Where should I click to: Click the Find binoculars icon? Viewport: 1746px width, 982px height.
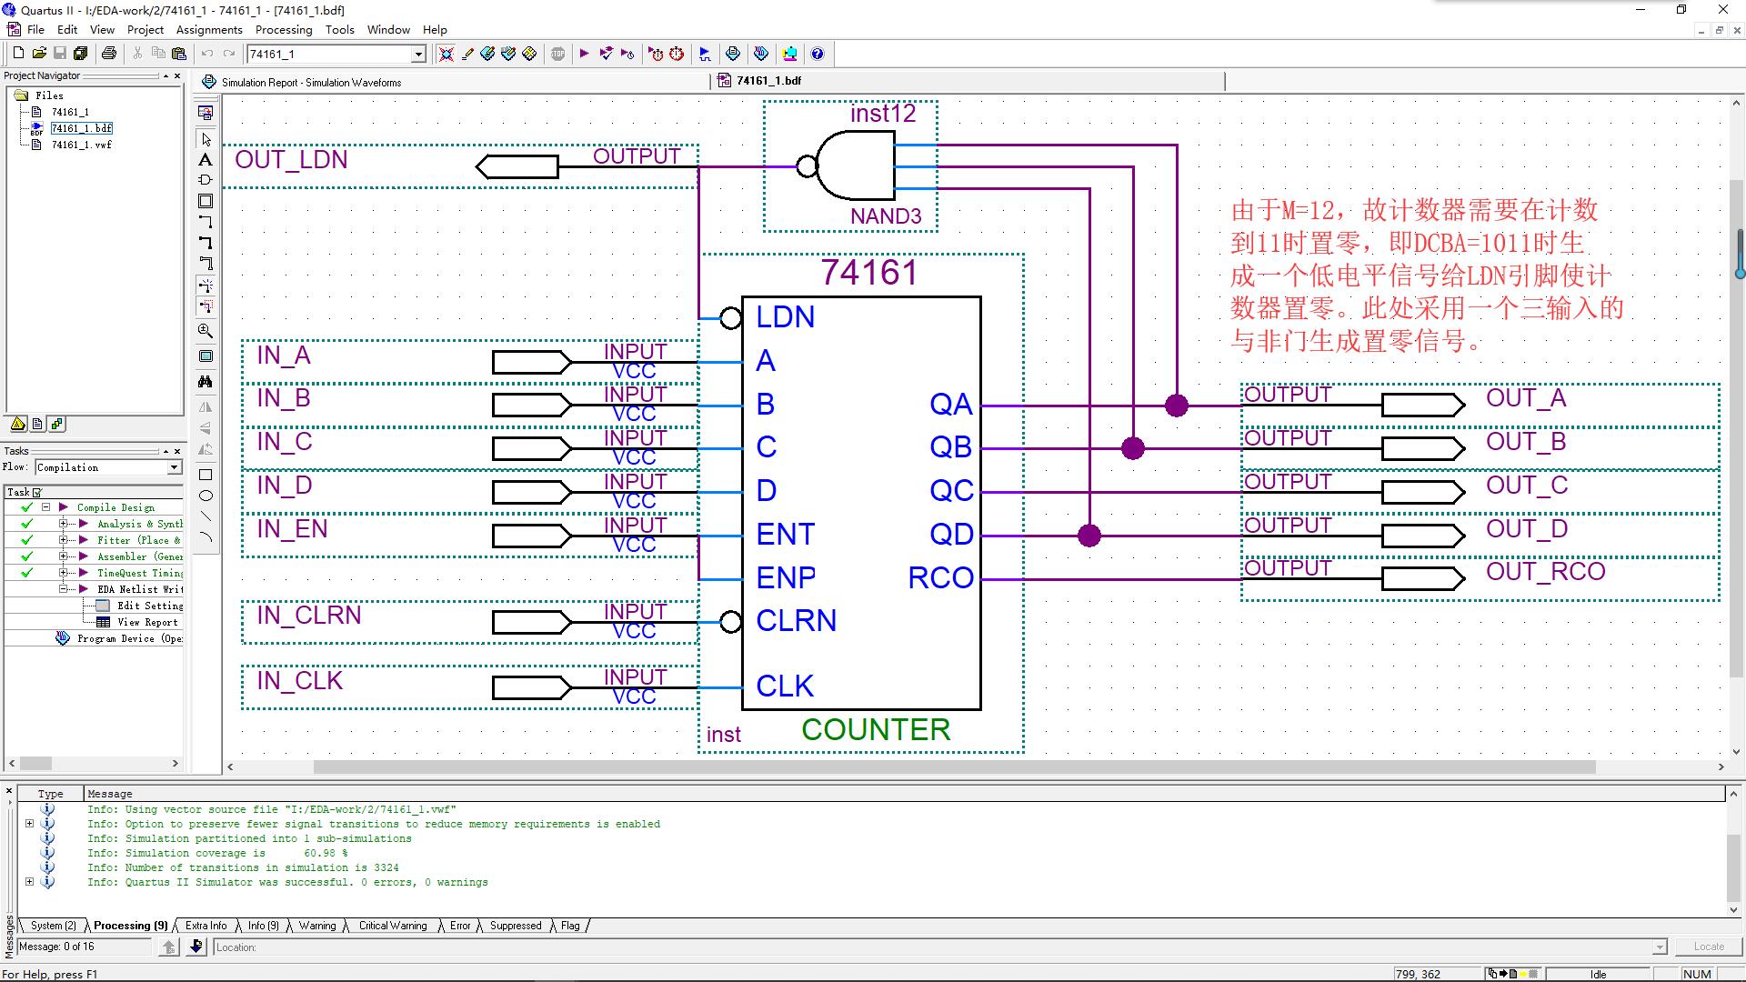coord(206,382)
